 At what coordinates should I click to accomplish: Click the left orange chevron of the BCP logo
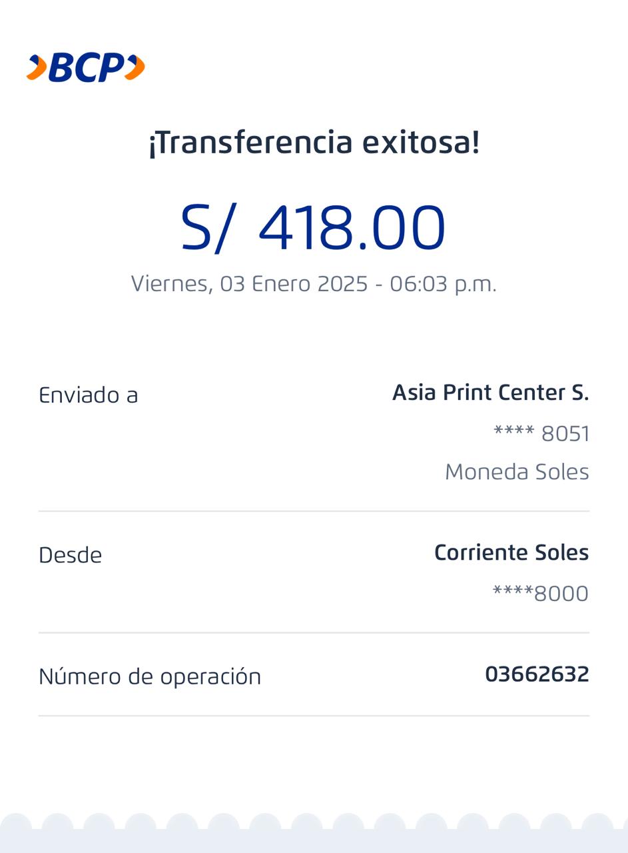(37, 68)
